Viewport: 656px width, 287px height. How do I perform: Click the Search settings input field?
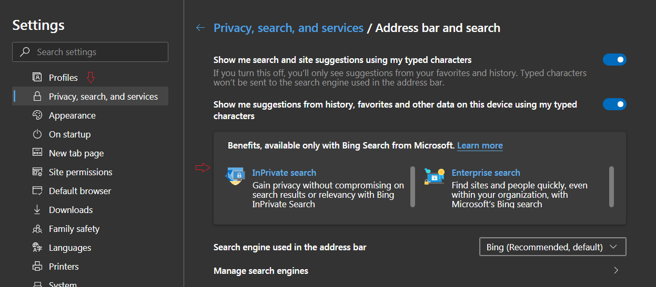(x=90, y=52)
